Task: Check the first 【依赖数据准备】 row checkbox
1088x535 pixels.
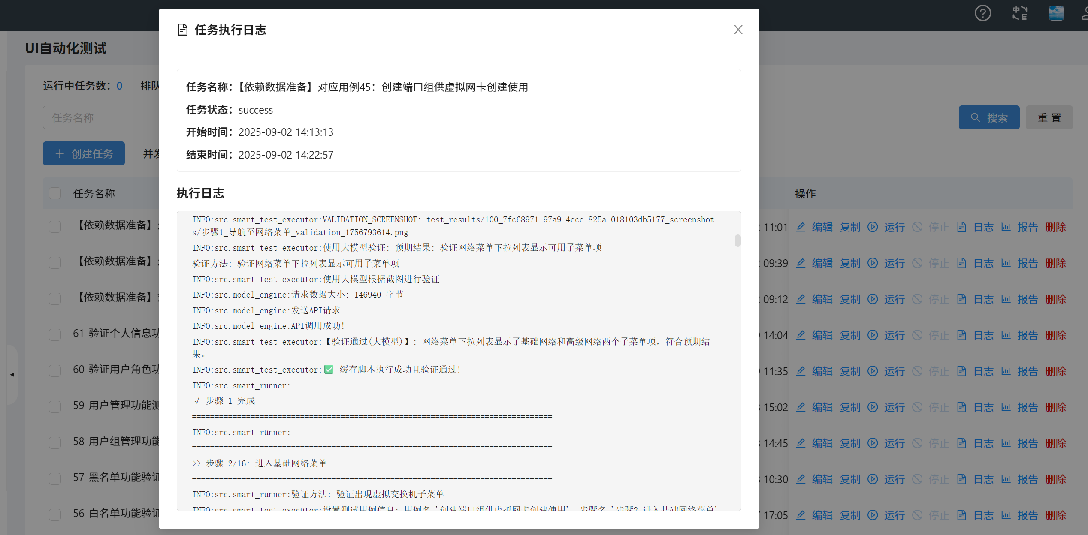Action: pyautogui.click(x=55, y=227)
